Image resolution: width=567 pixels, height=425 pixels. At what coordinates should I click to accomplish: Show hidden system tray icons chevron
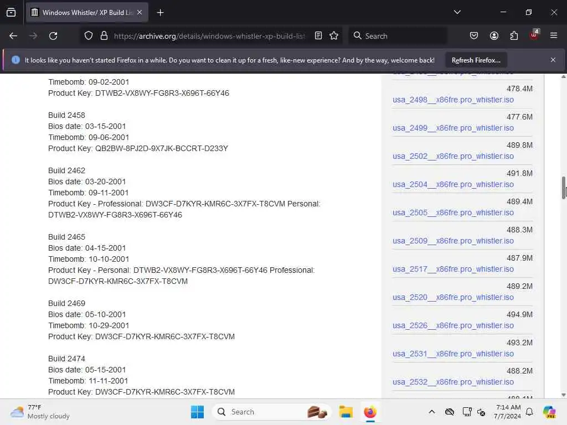[x=432, y=412]
